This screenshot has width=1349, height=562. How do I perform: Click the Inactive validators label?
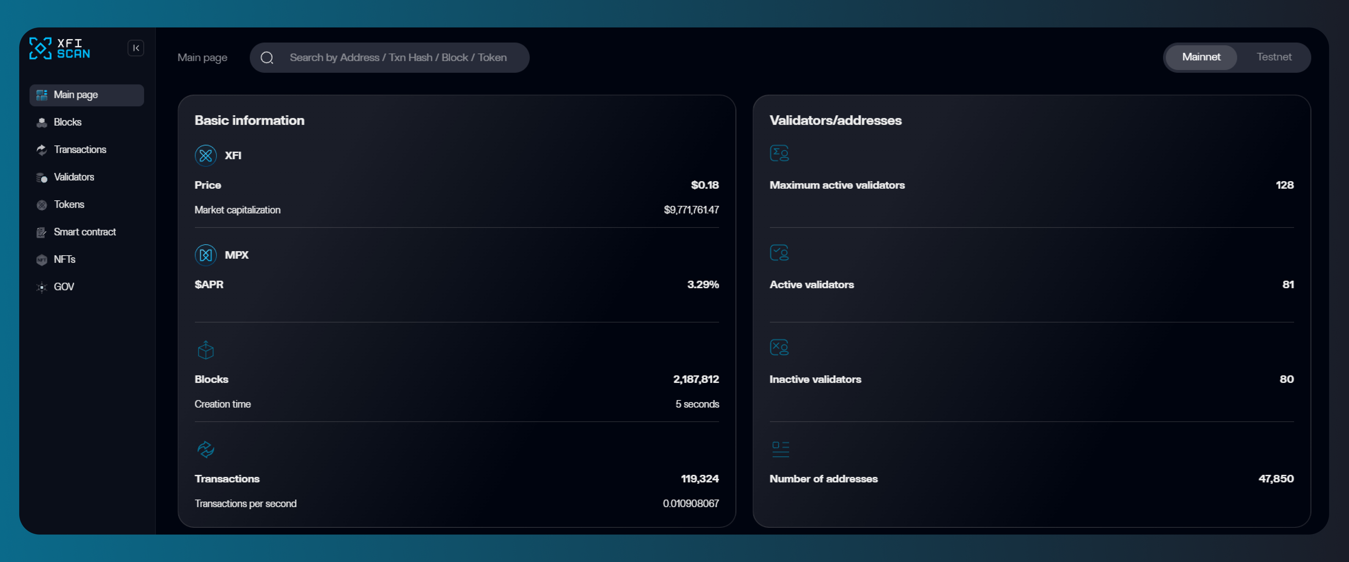[816, 379]
